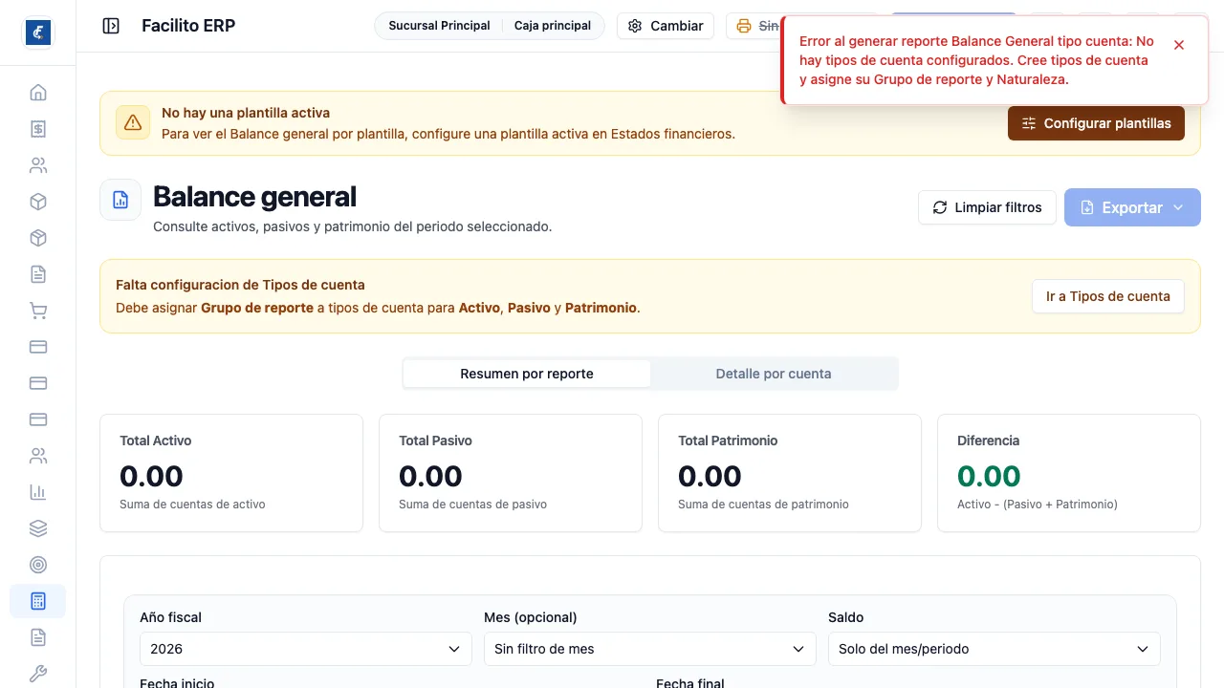Open the bar chart sidebar icon
This screenshot has height=688, width=1224.
tap(38, 492)
